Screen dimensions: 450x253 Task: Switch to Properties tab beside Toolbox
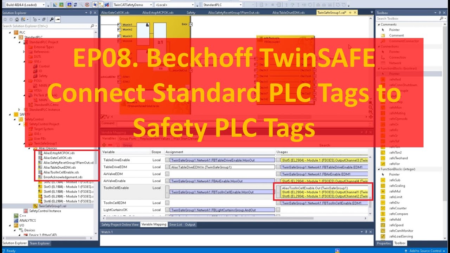[384, 243]
